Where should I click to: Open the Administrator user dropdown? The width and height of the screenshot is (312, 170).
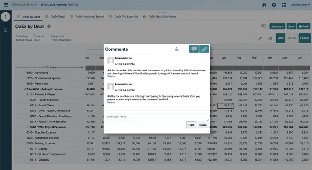(300, 5)
